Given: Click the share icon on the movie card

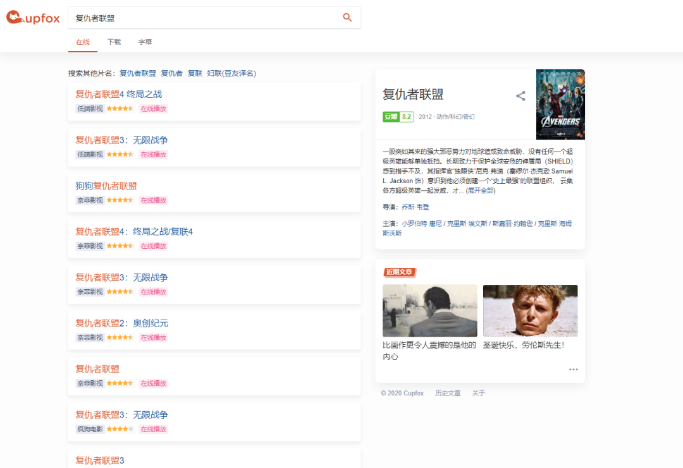Looking at the screenshot, I should point(520,96).
